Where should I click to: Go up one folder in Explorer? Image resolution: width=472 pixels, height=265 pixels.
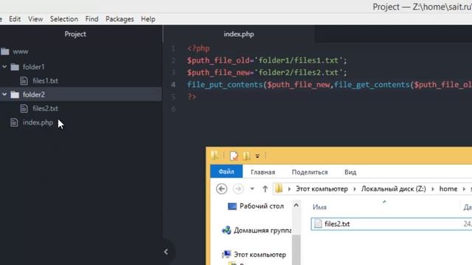[x=265, y=188]
